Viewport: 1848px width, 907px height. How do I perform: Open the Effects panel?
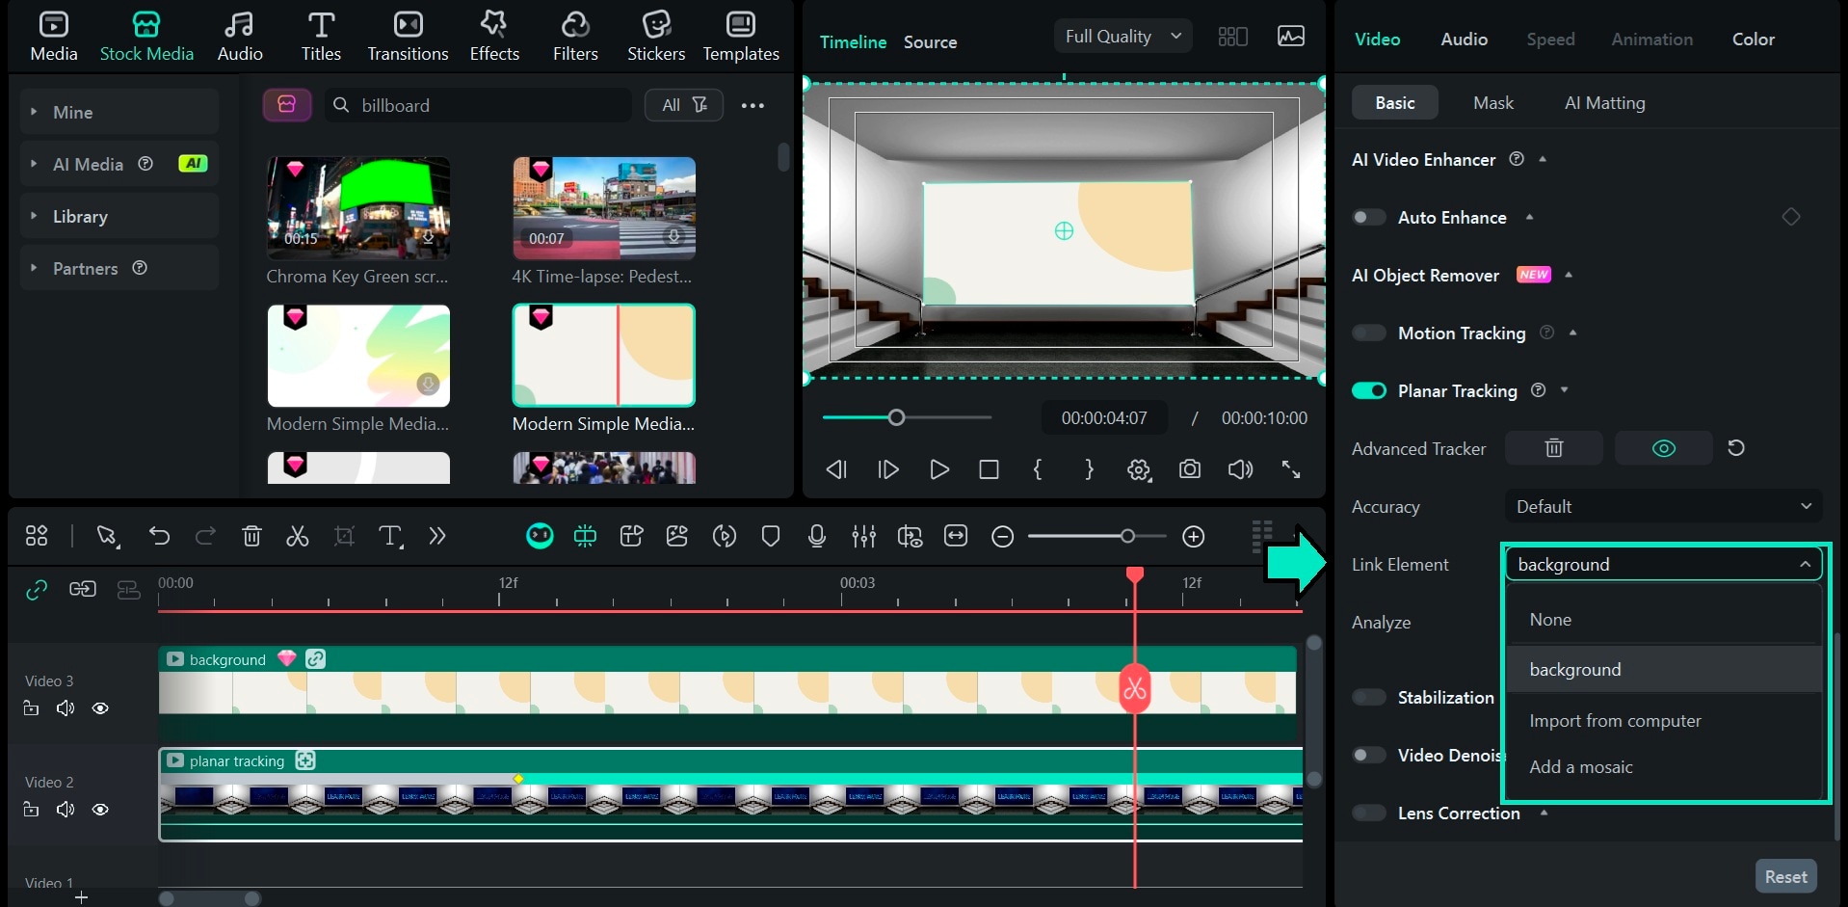click(x=494, y=36)
